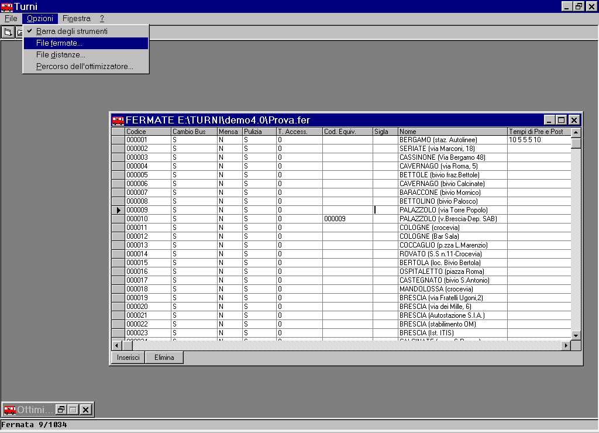
Task: Click the horizontal scroll right arrow
Action: 566,345
